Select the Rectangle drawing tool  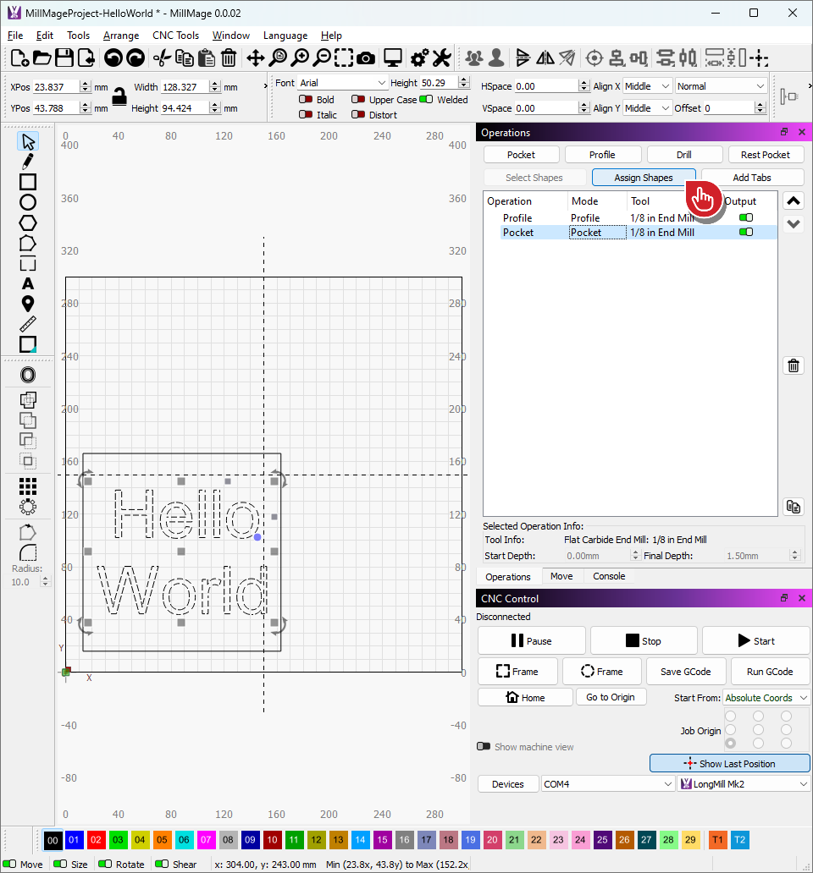click(x=28, y=182)
